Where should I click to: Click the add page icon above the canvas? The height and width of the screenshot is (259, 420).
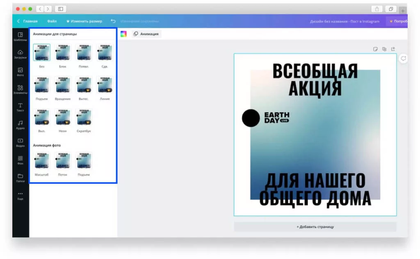pos(393,49)
